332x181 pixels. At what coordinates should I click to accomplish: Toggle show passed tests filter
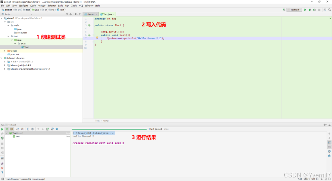pos(7,129)
